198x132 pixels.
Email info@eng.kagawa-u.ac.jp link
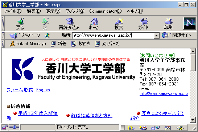click(164, 93)
